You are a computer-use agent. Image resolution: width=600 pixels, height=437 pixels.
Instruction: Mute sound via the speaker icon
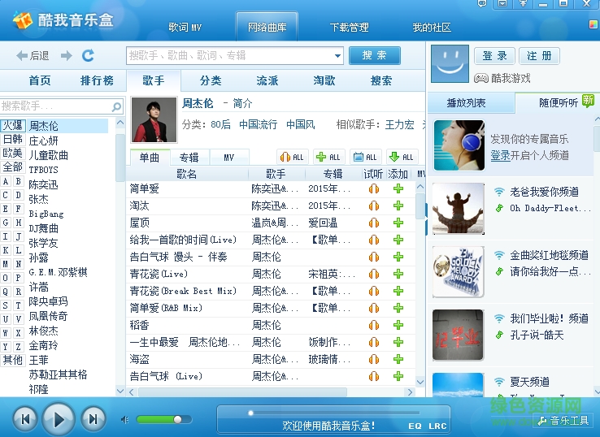(125, 419)
